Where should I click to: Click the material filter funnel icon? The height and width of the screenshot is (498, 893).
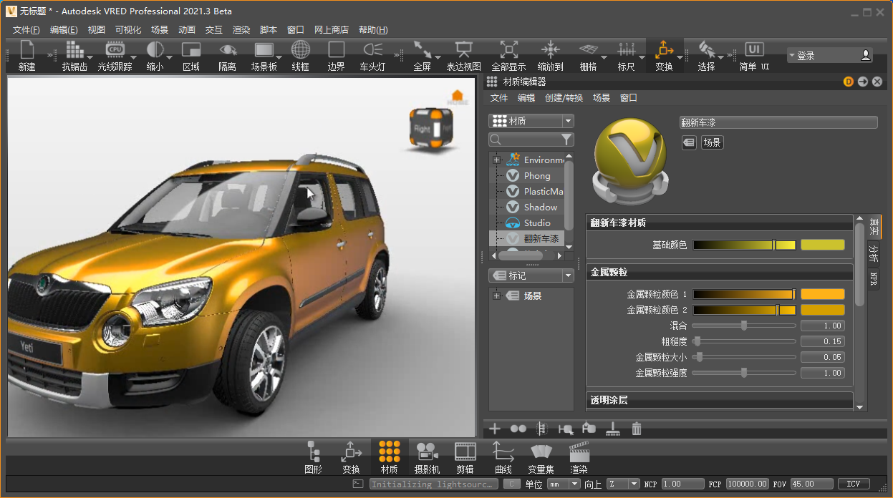pos(566,140)
